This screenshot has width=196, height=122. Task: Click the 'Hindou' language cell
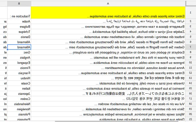[19, 78]
